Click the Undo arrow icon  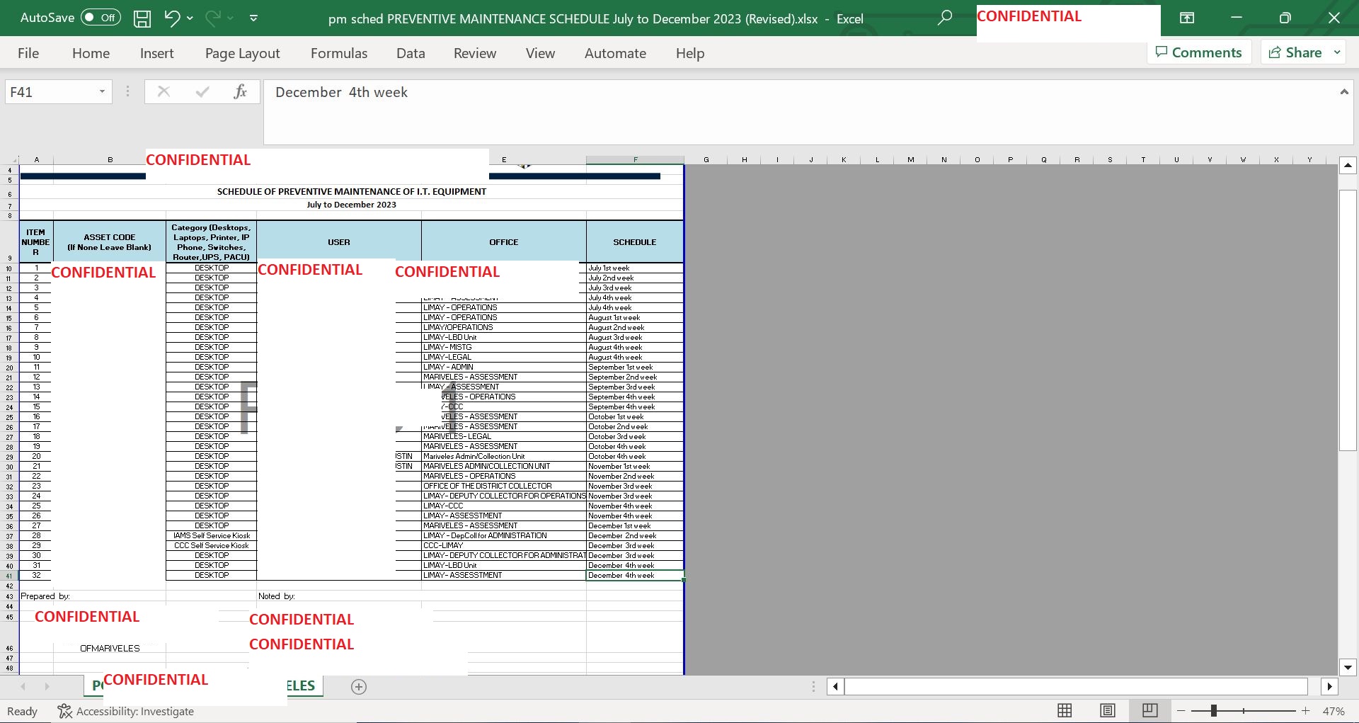pos(172,18)
